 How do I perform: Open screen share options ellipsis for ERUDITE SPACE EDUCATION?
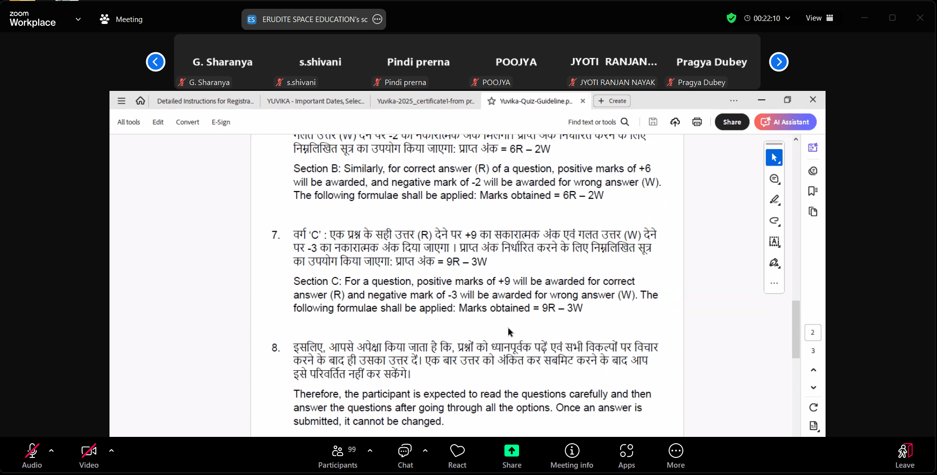(377, 20)
